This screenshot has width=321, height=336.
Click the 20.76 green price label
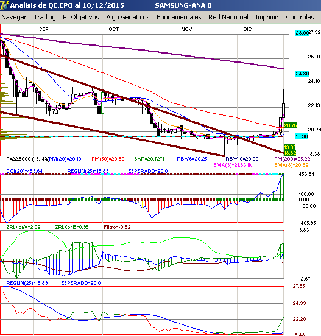pos(290,125)
